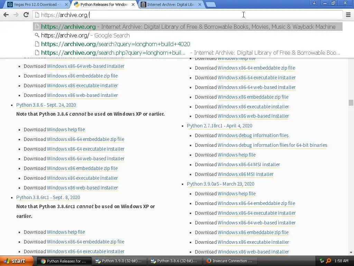The image size is (354, 266).
Task: Click the scrollbar down arrow
Action: (351, 252)
